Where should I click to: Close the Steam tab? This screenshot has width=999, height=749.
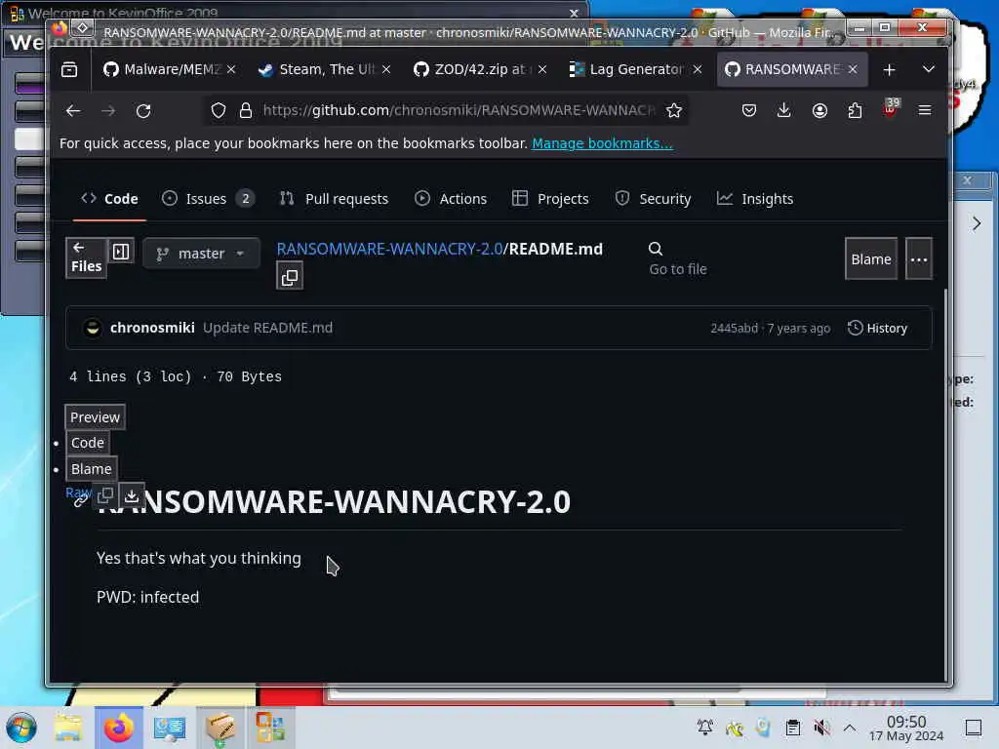pyautogui.click(x=386, y=69)
